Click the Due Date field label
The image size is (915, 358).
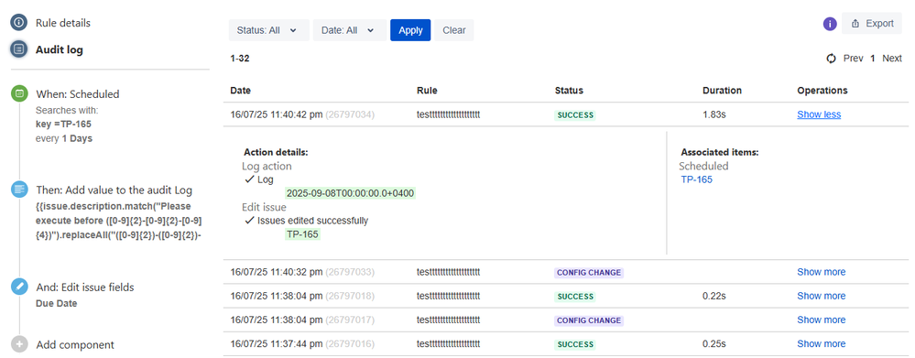(x=56, y=303)
